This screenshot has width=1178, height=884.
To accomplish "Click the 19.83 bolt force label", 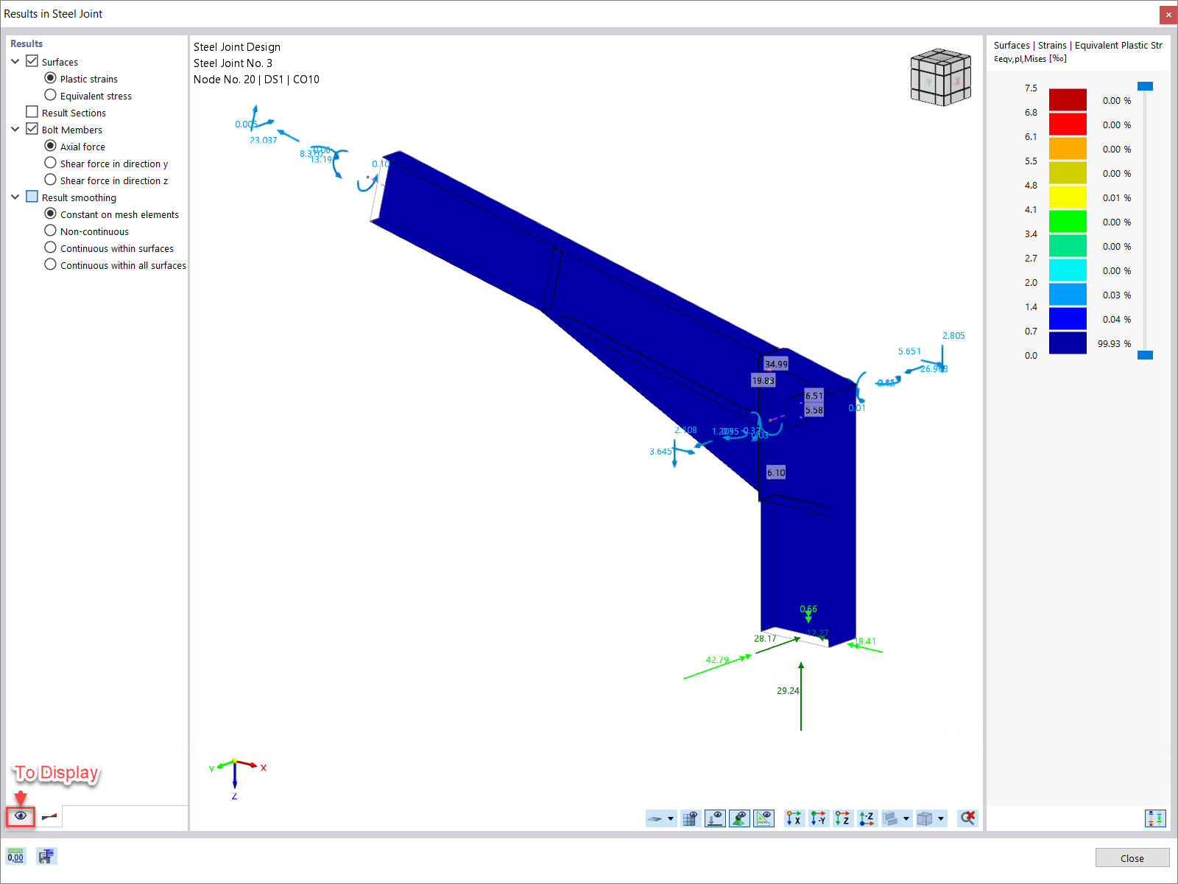I will (x=763, y=381).
